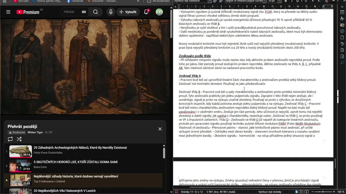Close the Přehrát později playlist panel
Screen dimensions: 346x194
pyautogui.click(x=160, y=129)
